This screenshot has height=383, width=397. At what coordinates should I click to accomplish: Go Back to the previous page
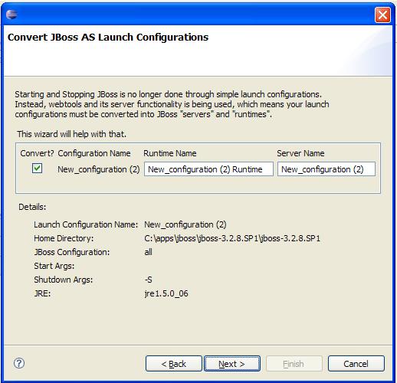click(x=174, y=364)
